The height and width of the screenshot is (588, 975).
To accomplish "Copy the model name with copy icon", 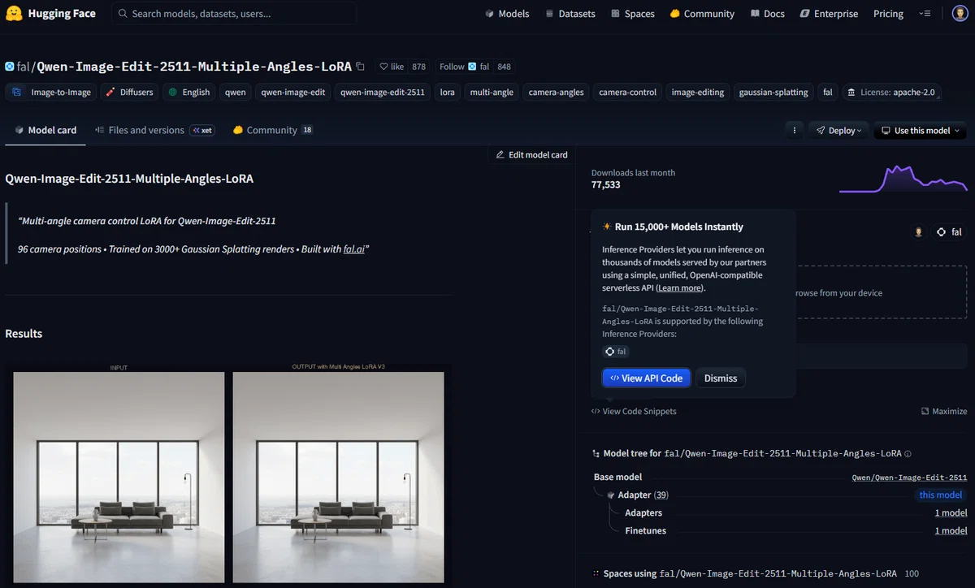I will click(361, 67).
